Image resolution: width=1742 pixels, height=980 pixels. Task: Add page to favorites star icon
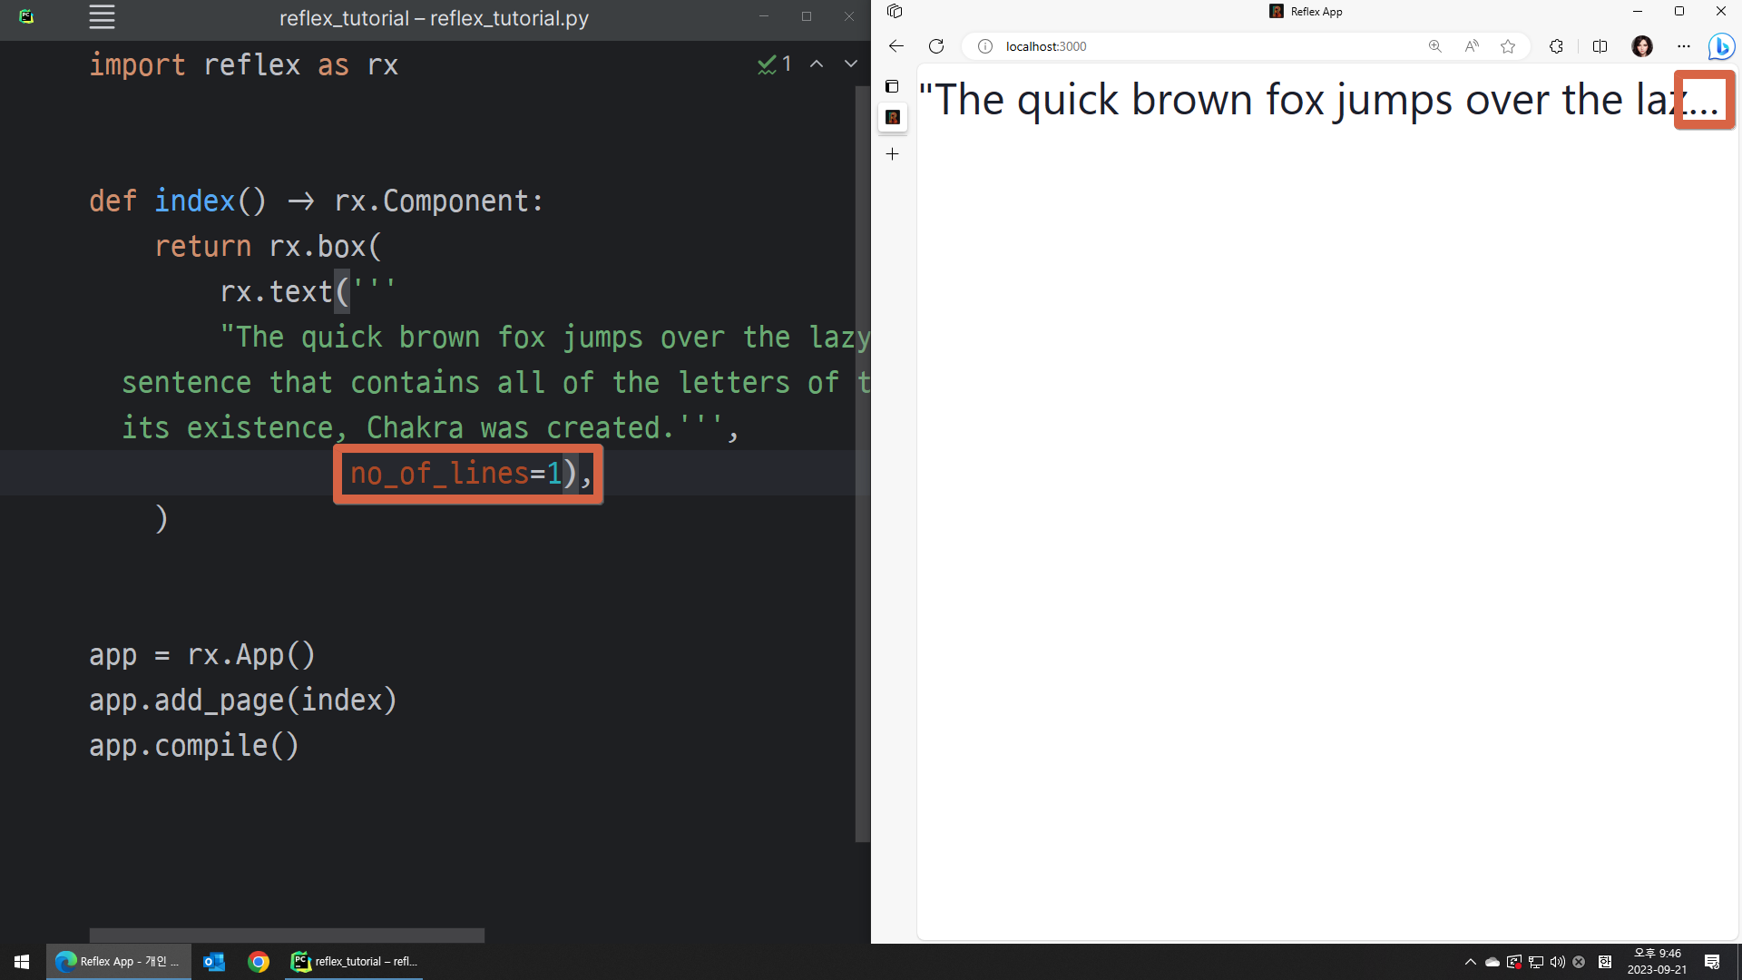tap(1508, 46)
